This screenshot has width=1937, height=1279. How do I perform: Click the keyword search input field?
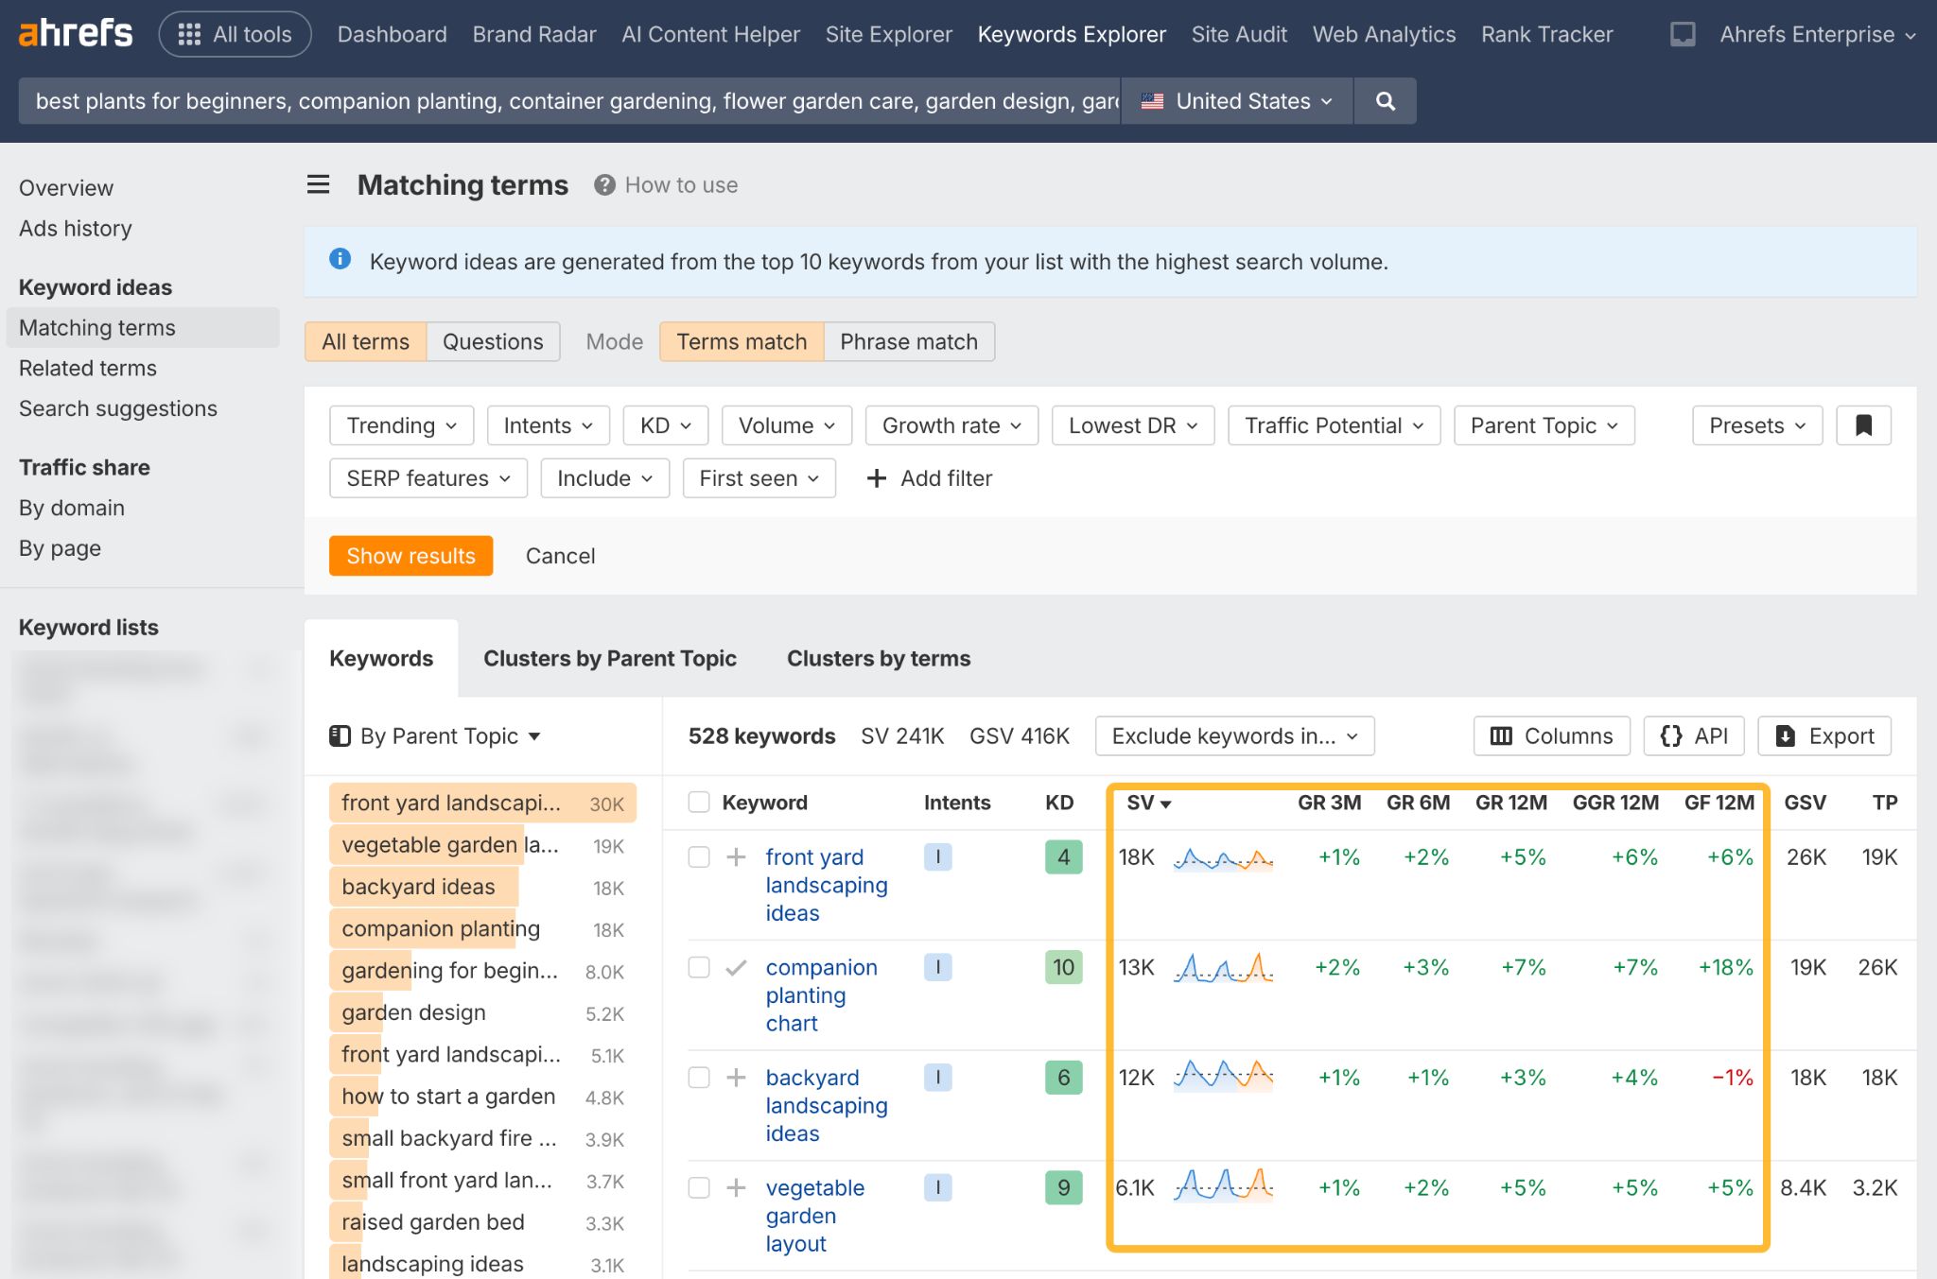tap(567, 100)
